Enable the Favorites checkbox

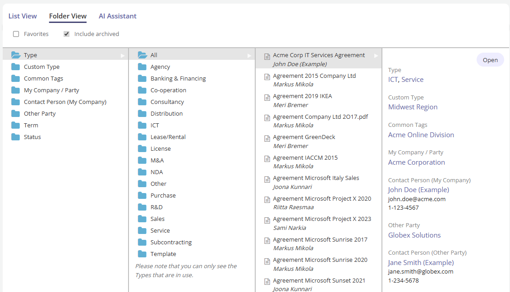pyautogui.click(x=16, y=33)
